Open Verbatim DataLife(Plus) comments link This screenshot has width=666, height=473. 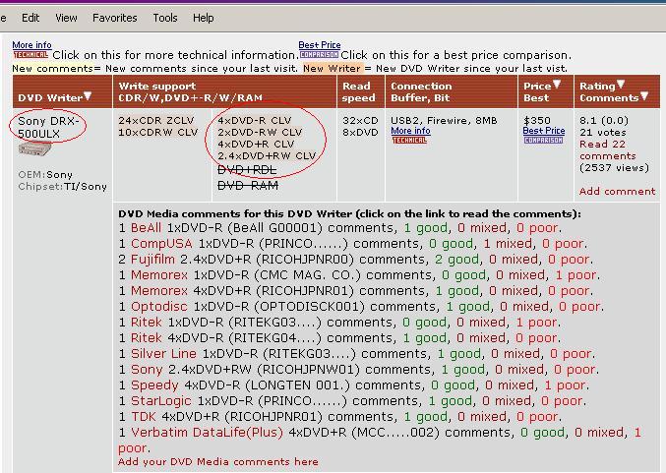207,433
